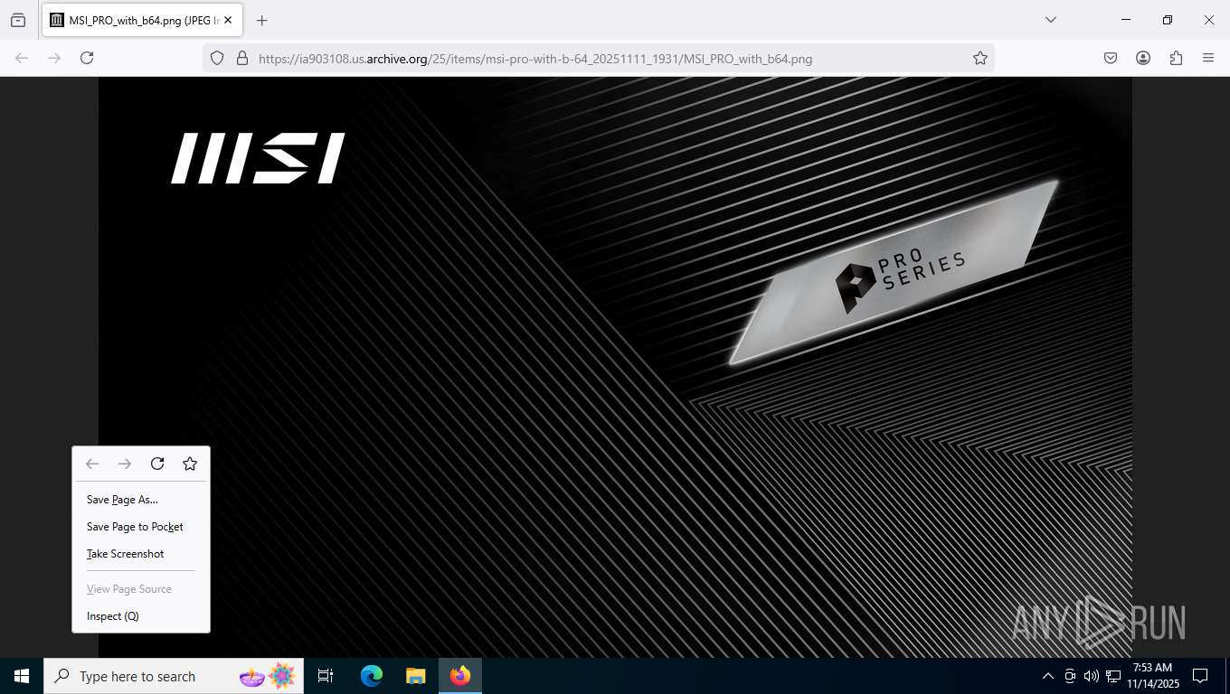Open the Extensions puzzle icon
The width and height of the screenshot is (1230, 694).
[1176, 58]
